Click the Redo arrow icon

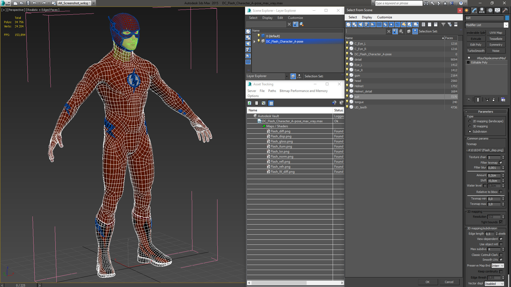(x=44, y=3)
